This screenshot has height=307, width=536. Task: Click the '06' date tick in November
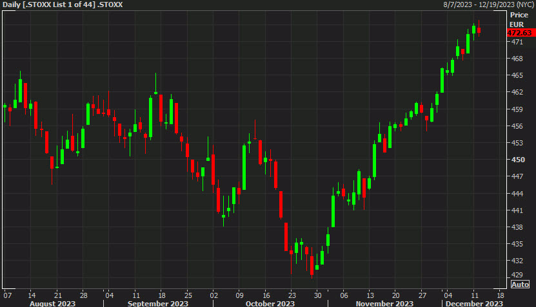point(344,295)
